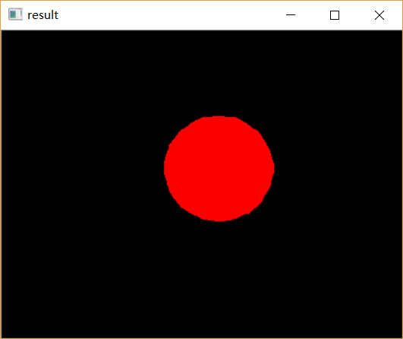
Task: Click the 'result' title text
Action: (x=43, y=15)
